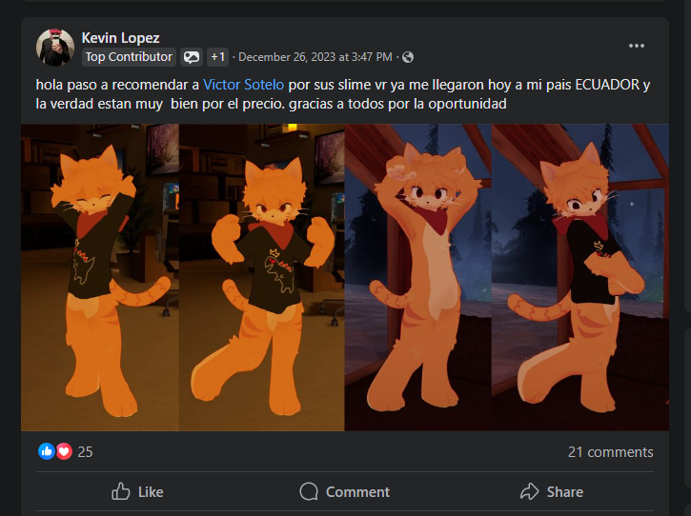This screenshot has width=691, height=516.
Task: Click the Top Contributor badge
Action: click(129, 57)
